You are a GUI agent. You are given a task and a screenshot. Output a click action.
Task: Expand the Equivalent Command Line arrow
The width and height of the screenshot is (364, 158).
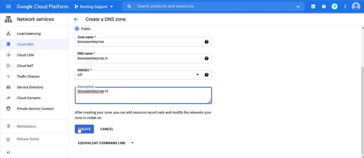click(x=132, y=143)
